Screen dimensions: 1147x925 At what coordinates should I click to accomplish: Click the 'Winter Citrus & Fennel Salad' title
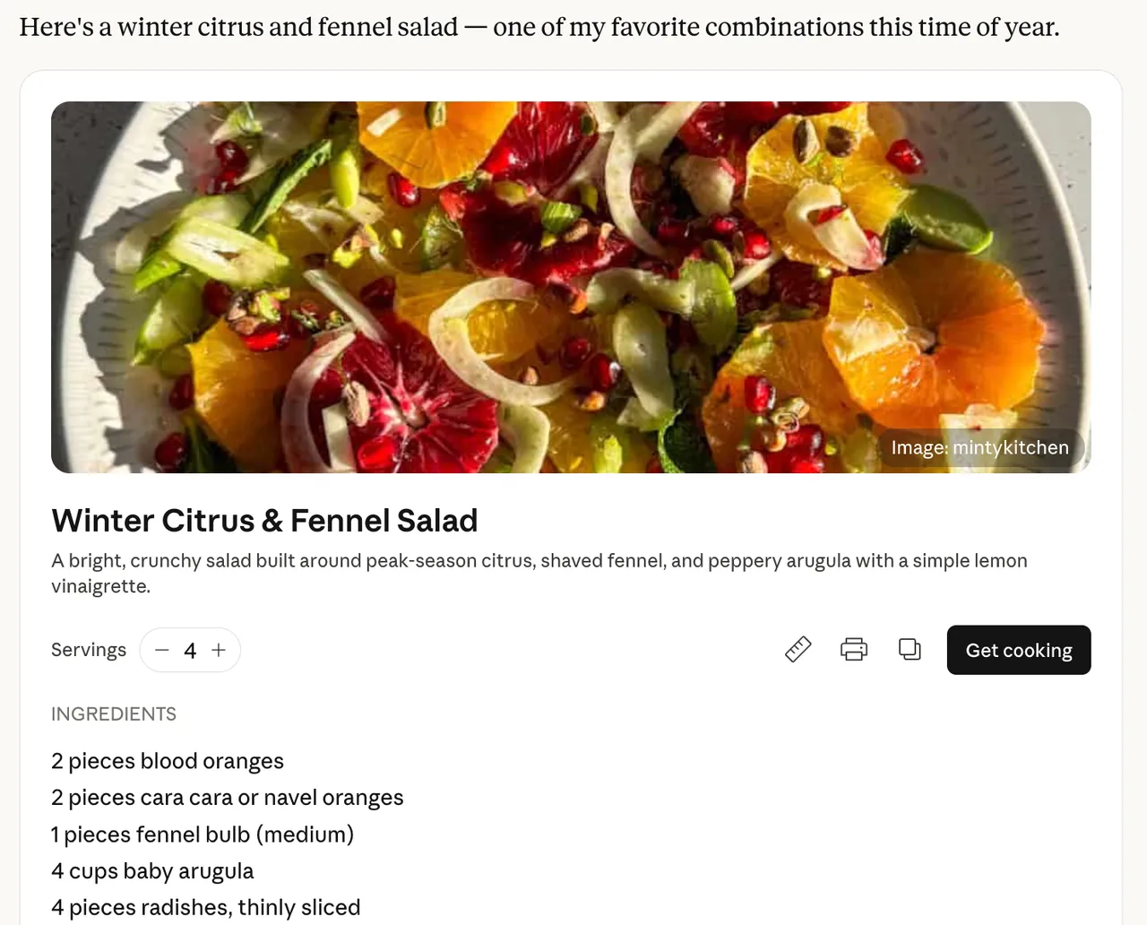coord(264,521)
